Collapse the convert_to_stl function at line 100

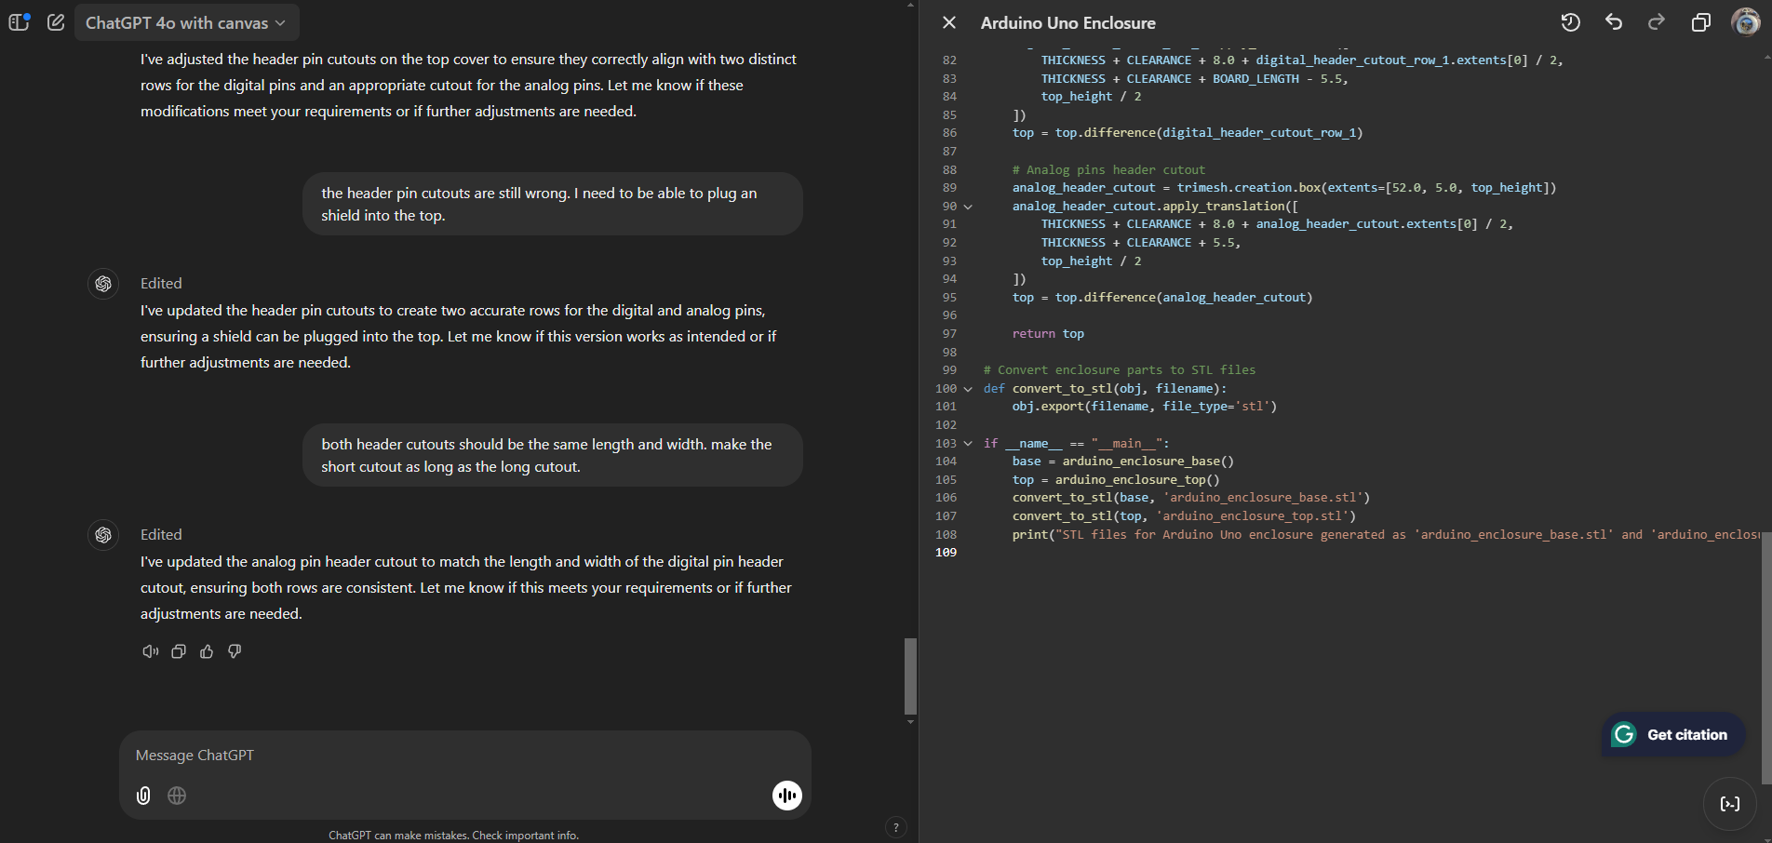pos(968,389)
